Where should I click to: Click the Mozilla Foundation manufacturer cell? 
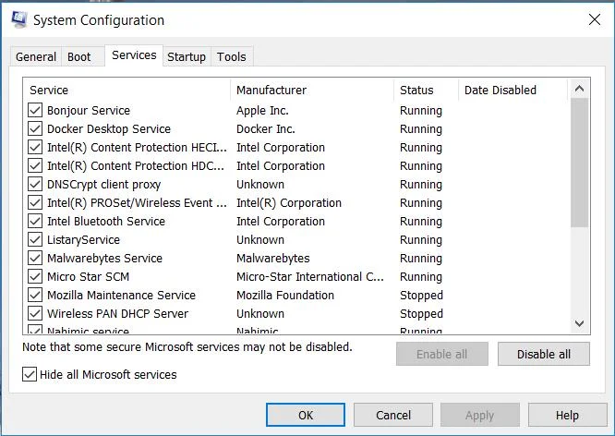tap(285, 295)
